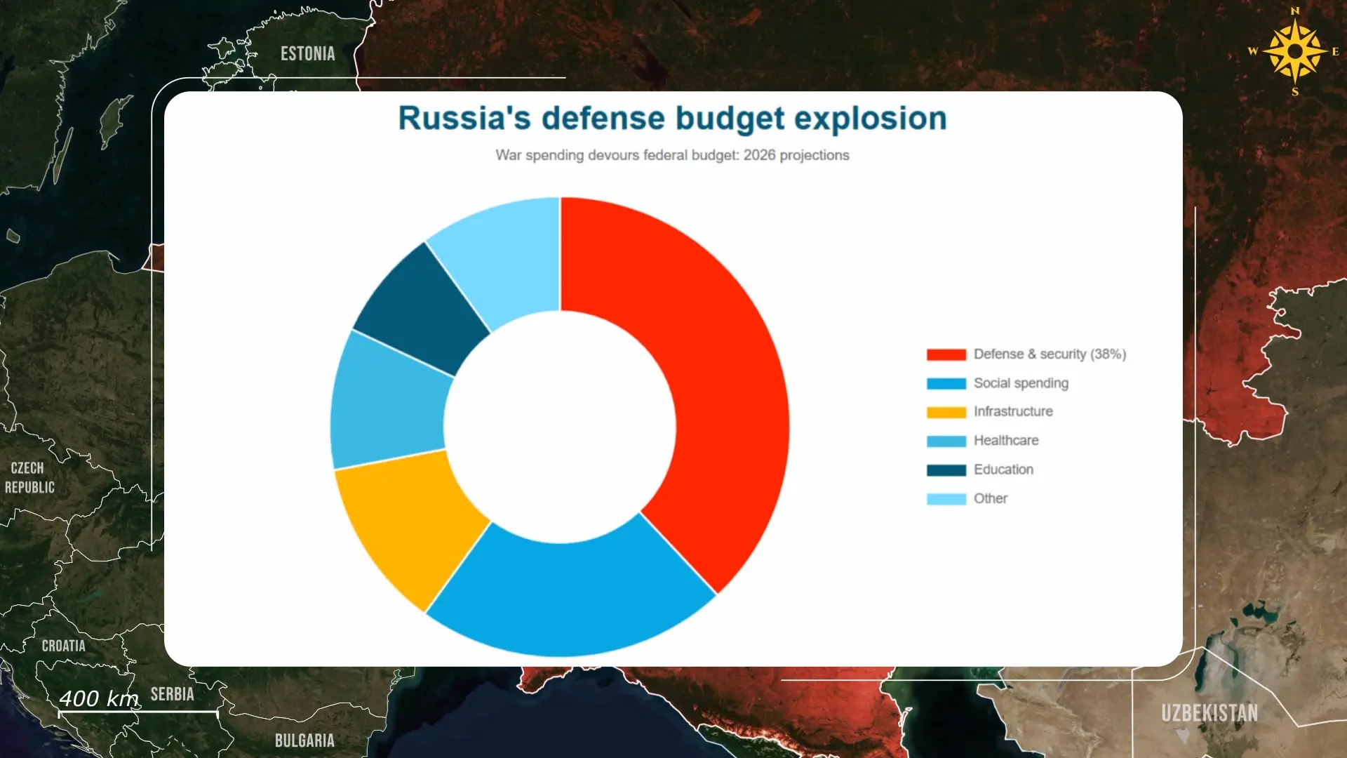Toggle the Infrastructure legend label
This screenshot has height=758, width=1347.
(x=1013, y=412)
